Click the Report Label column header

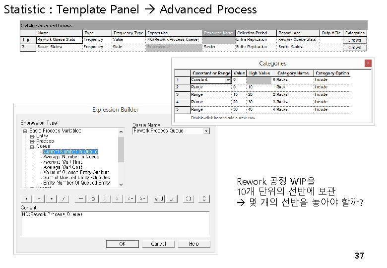pyautogui.click(x=298, y=33)
